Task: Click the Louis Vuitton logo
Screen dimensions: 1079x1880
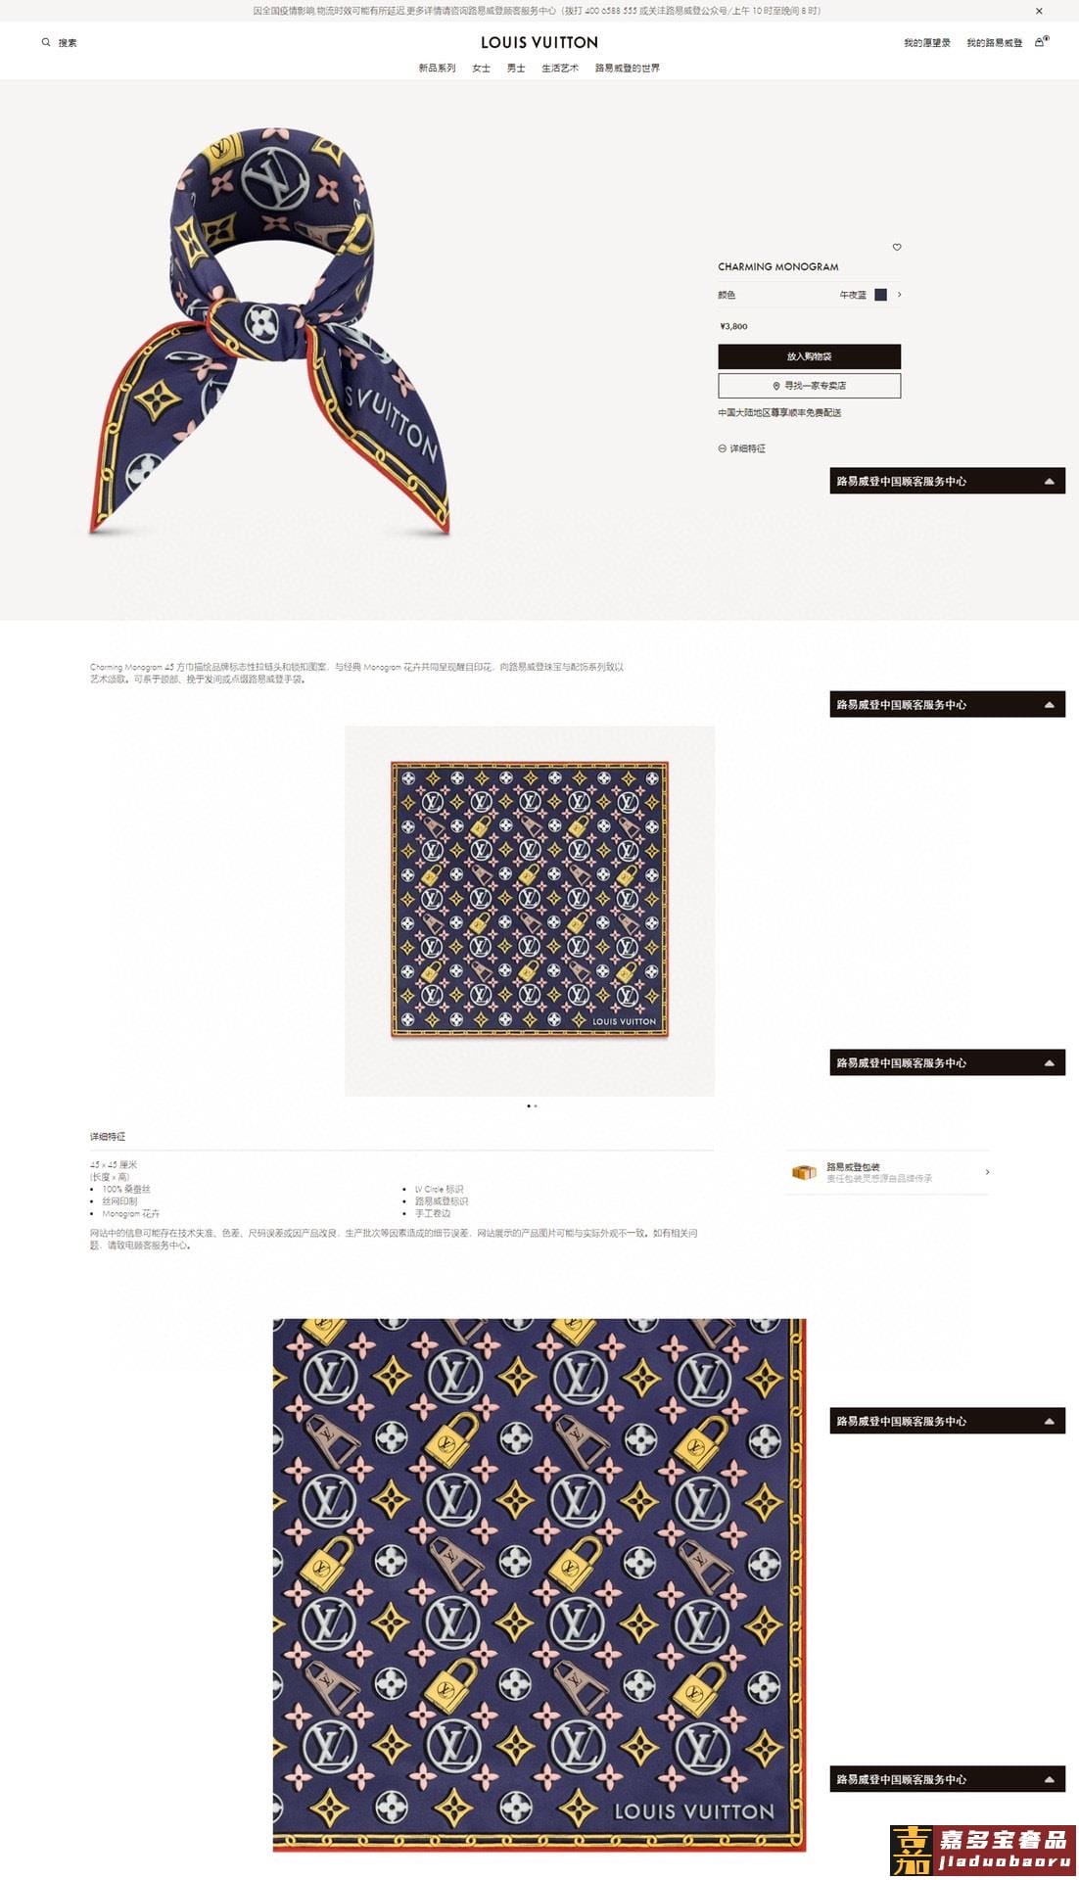Action: [539, 42]
